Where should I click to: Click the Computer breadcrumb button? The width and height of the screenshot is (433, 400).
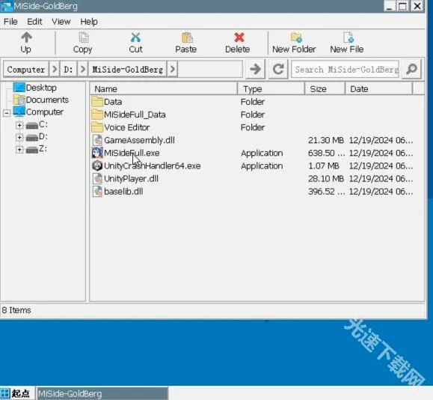point(26,69)
